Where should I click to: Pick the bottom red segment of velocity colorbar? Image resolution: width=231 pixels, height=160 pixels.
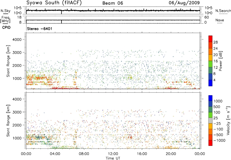tap(210, 143)
